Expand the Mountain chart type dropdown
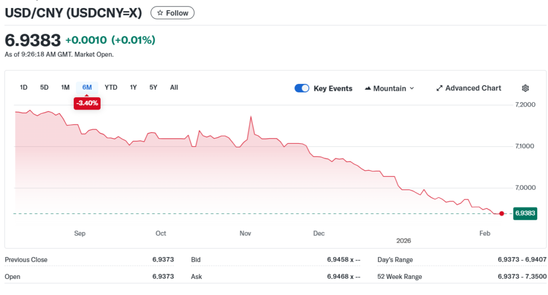This screenshot has height=295, width=548. click(390, 88)
